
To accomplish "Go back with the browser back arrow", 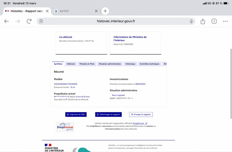I will click(x=6, y=21).
